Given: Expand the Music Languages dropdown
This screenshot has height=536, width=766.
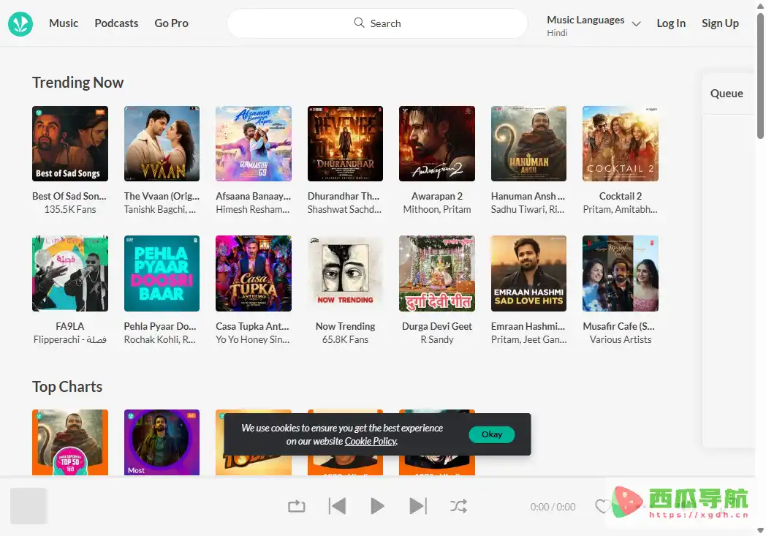Looking at the screenshot, I should click(636, 24).
